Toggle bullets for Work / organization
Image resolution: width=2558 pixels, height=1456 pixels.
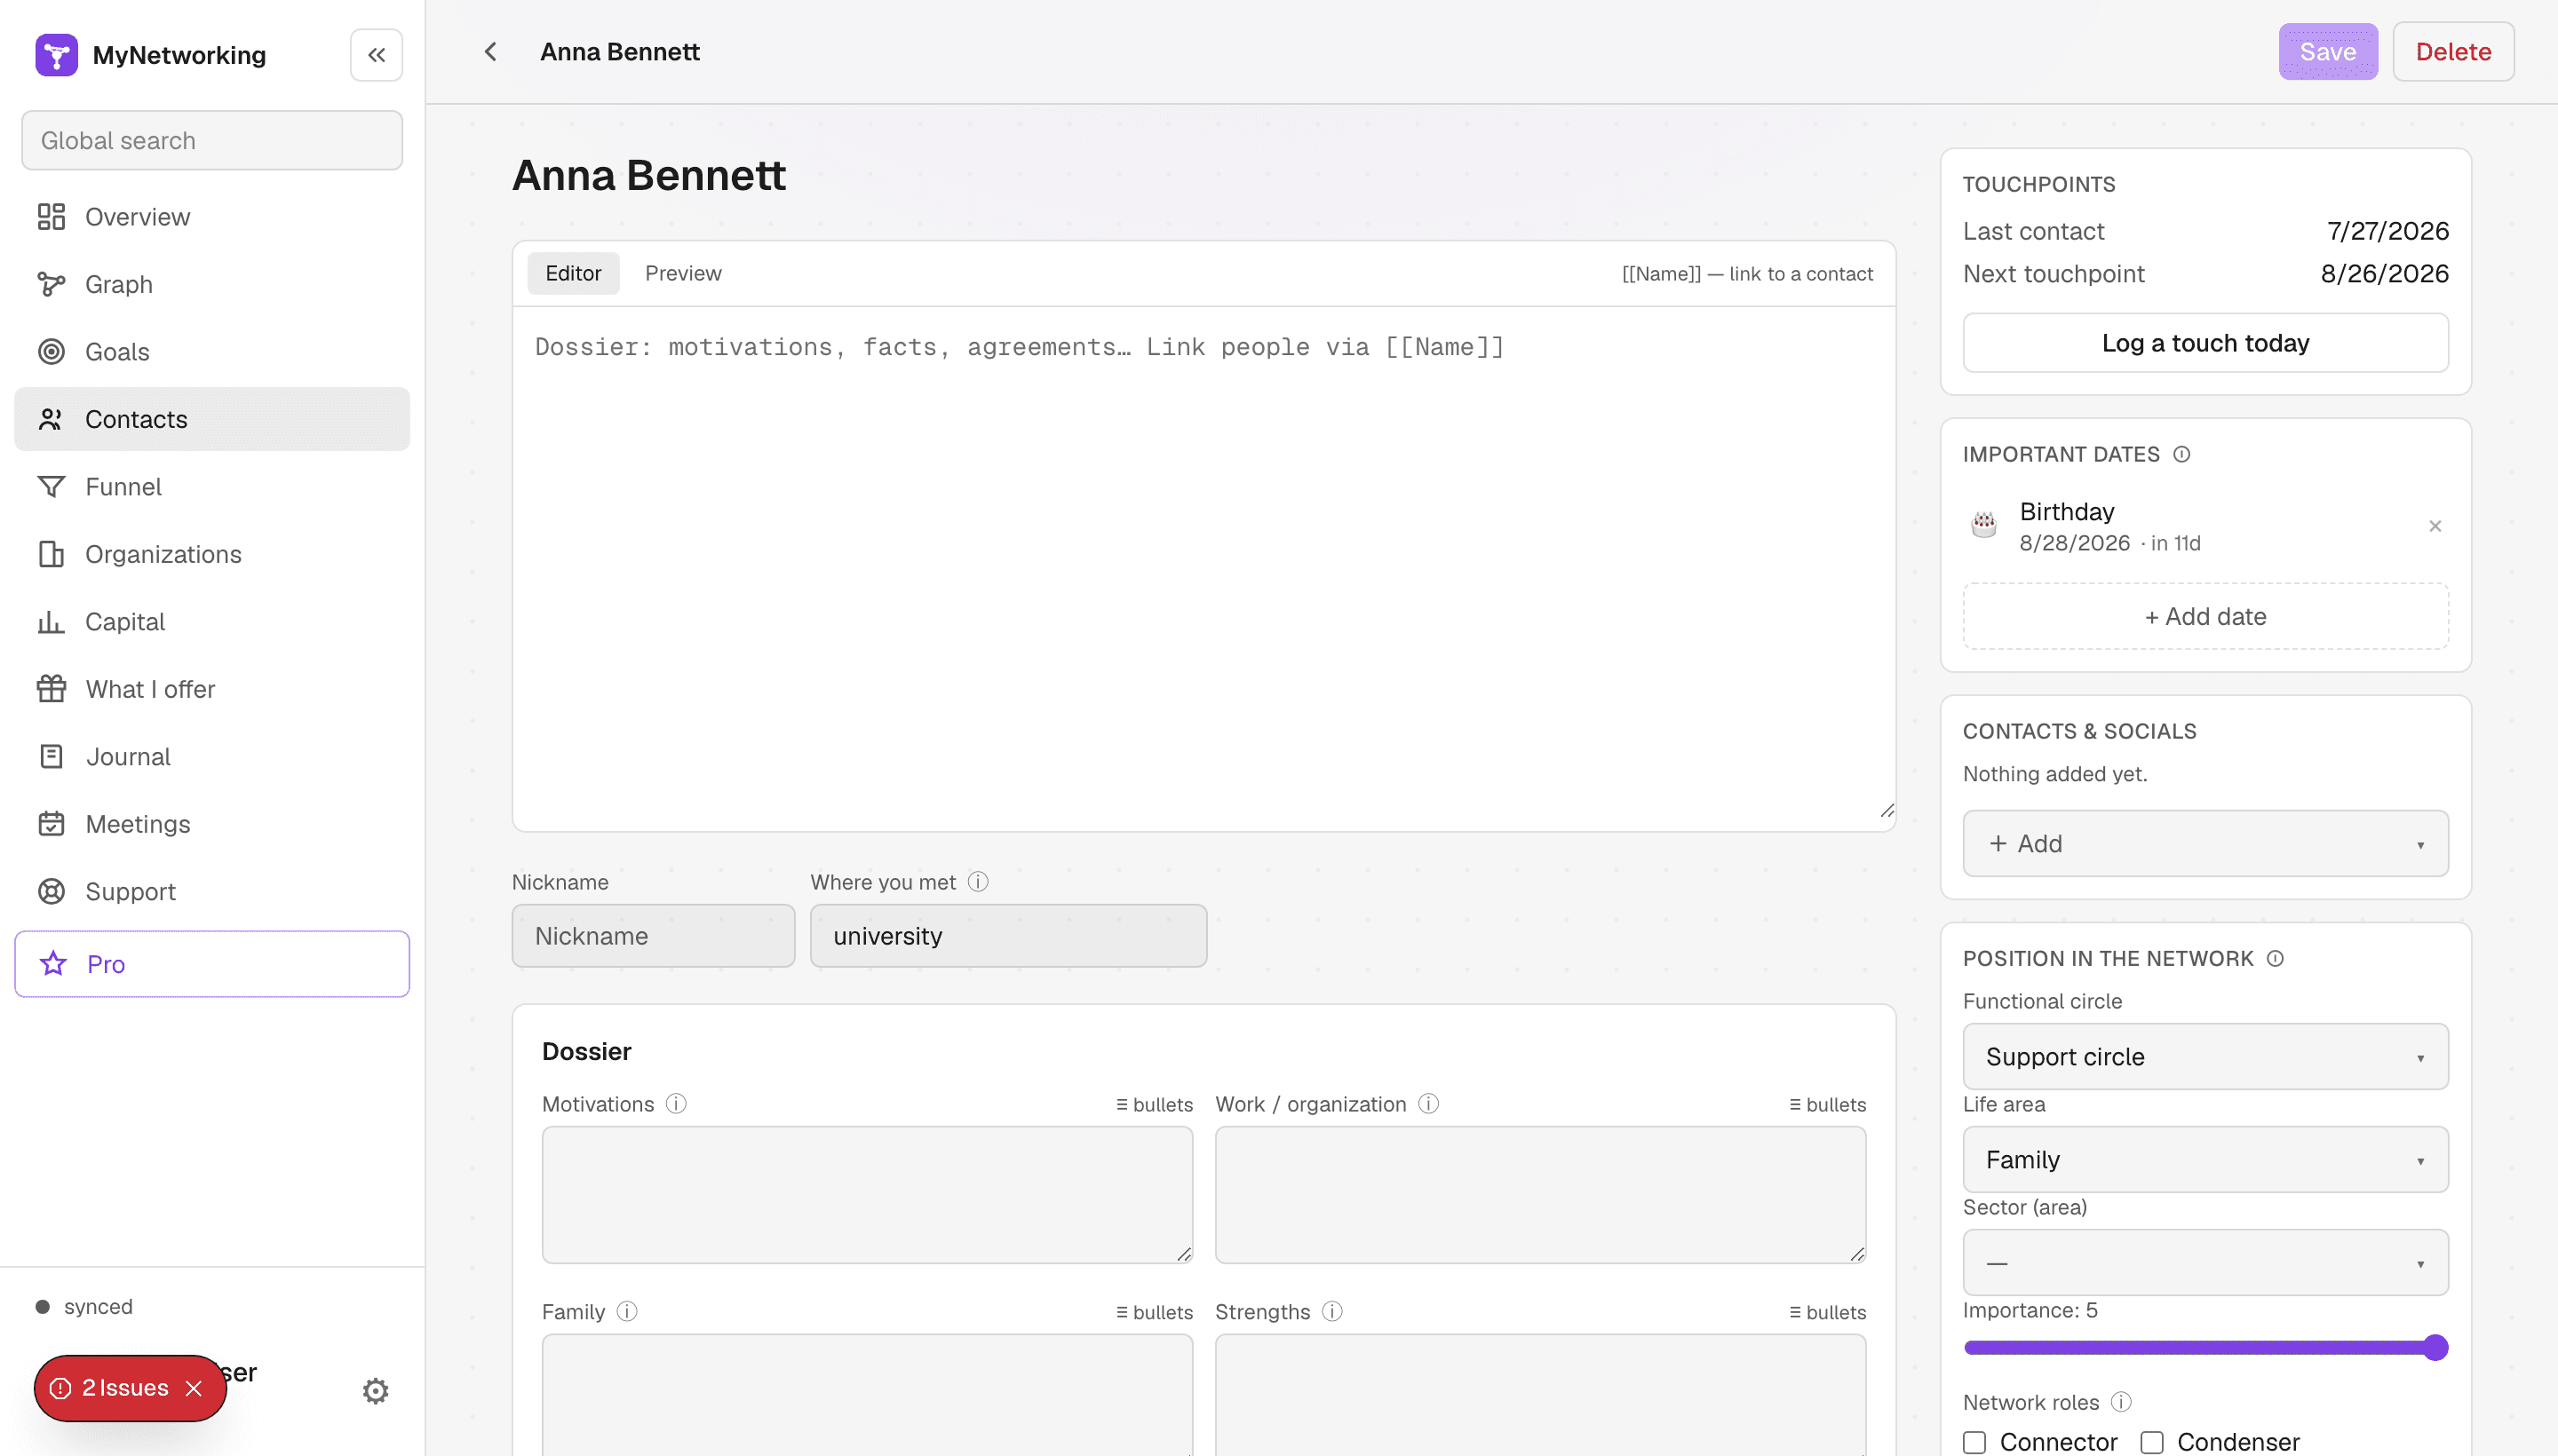[x=1828, y=1104]
